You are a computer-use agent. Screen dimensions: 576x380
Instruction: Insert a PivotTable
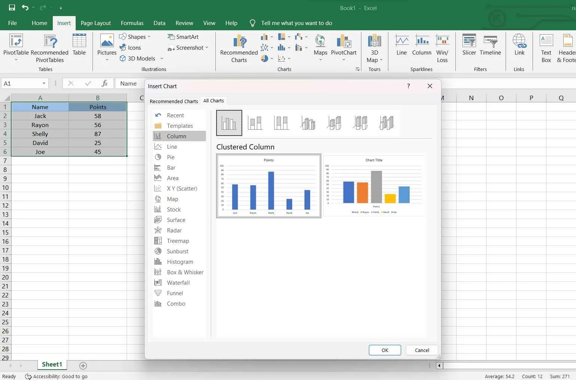16,48
